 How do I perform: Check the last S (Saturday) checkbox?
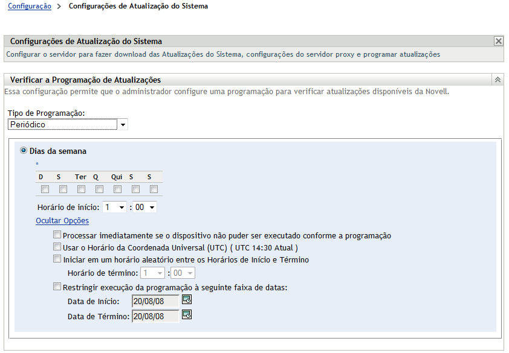[x=154, y=189]
